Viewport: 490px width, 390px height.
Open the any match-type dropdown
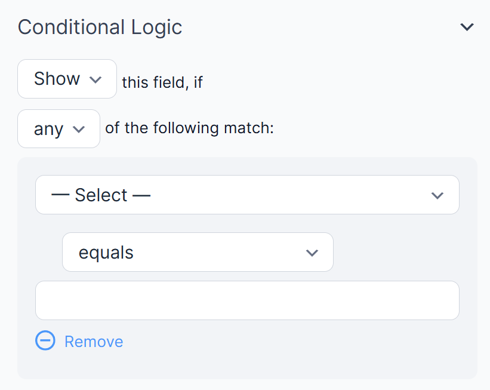click(x=58, y=128)
